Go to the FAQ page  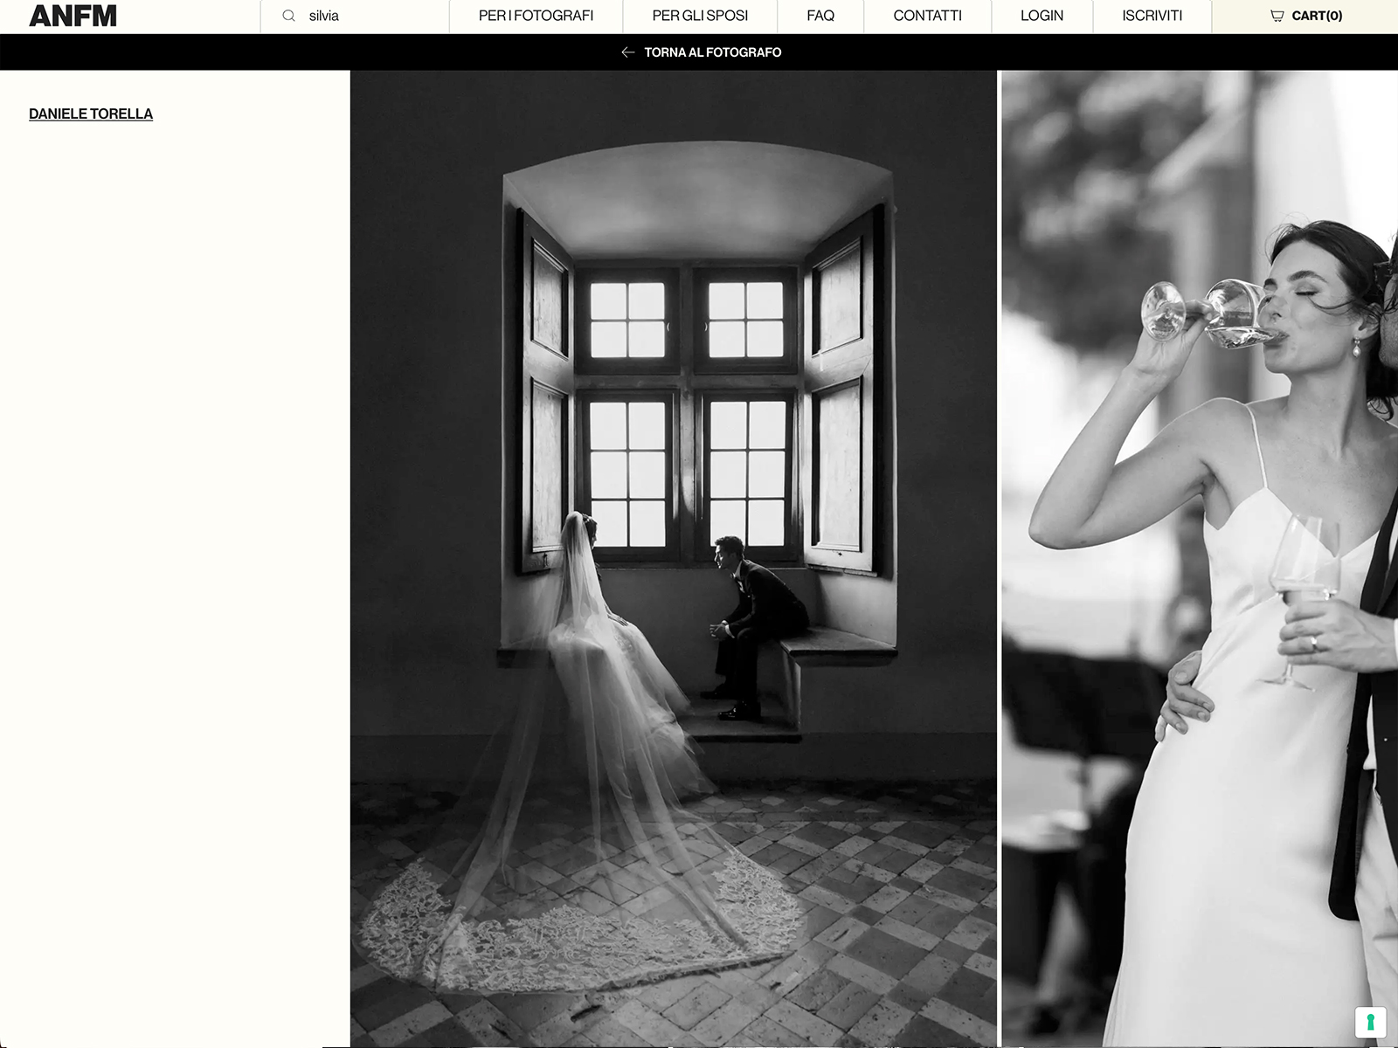click(x=820, y=16)
